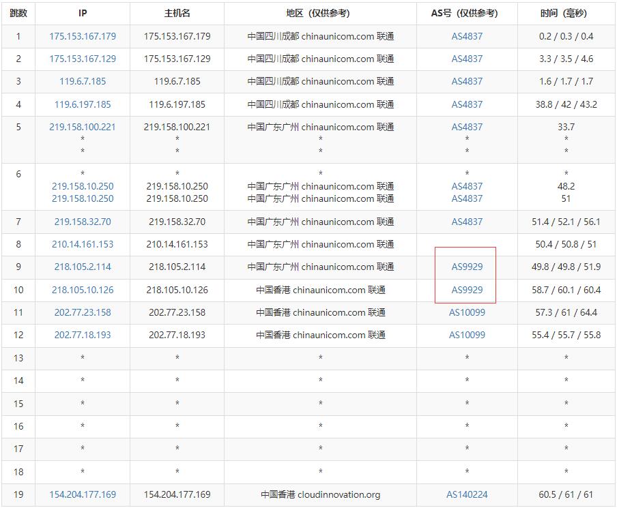
Task: Click time value 38.8 / 42 / 43.2
Action: pos(566,104)
